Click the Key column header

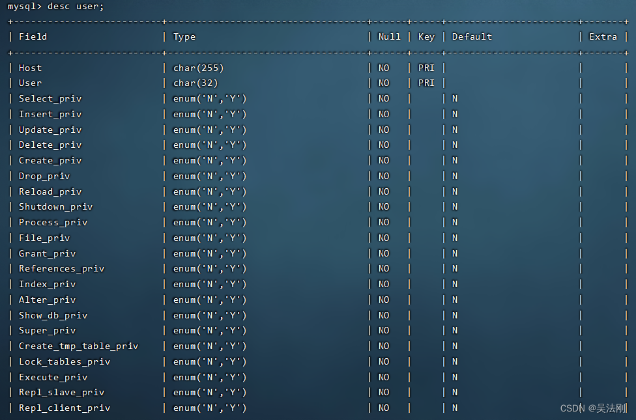coord(426,37)
